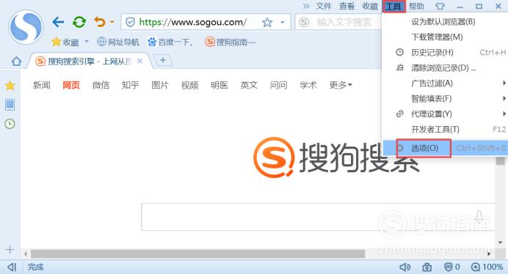Image resolution: width=508 pixels, height=274 pixels.
Task: Expand the address bar history dropdown
Action: point(283,22)
